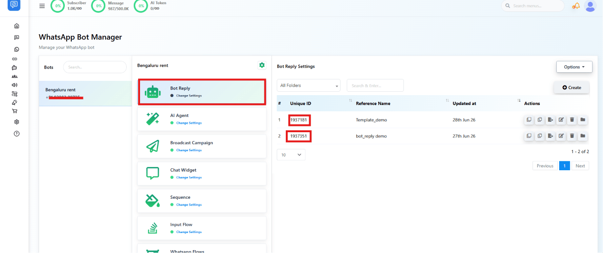Open the flow diagram icon in the sidebar
Image resolution: width=603 pixels, height=253 pixels.
pyautogui.click(x=15, y=94)
